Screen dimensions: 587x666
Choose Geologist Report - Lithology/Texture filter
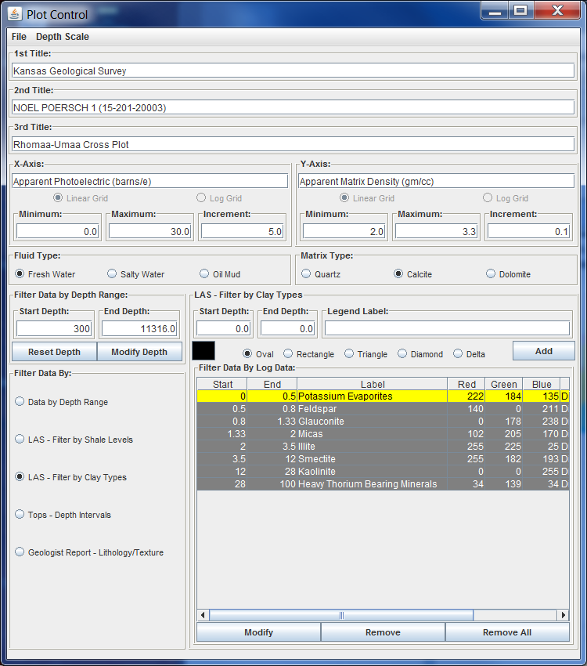89,552
